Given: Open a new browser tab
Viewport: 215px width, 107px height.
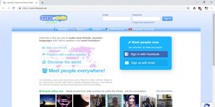Looking at the screenshot, I should tap(42, 3).
